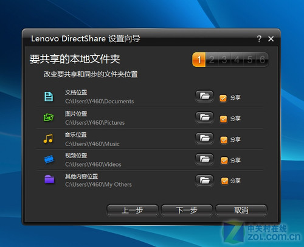
Task: Uncheck 分享 for Videos folder
Action: [x=224, y=161]
